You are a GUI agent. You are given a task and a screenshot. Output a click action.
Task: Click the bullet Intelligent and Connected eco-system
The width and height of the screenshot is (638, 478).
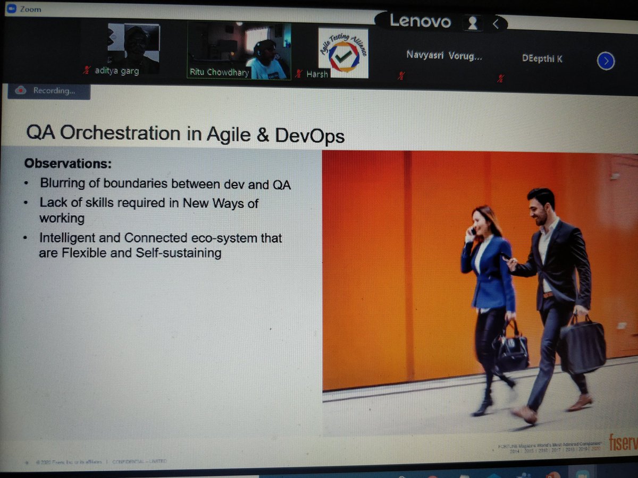(x=161, y=245)
